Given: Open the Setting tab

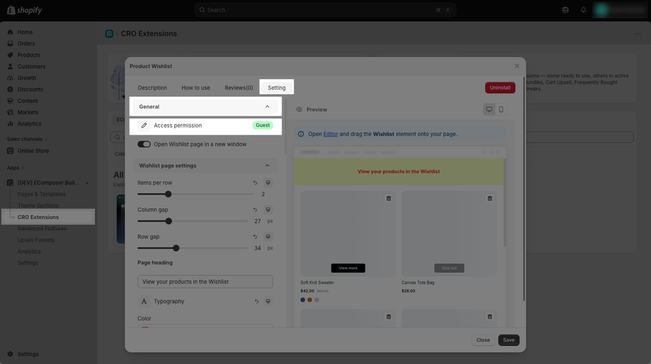Looking at the screenshot, I should [277, 88].
